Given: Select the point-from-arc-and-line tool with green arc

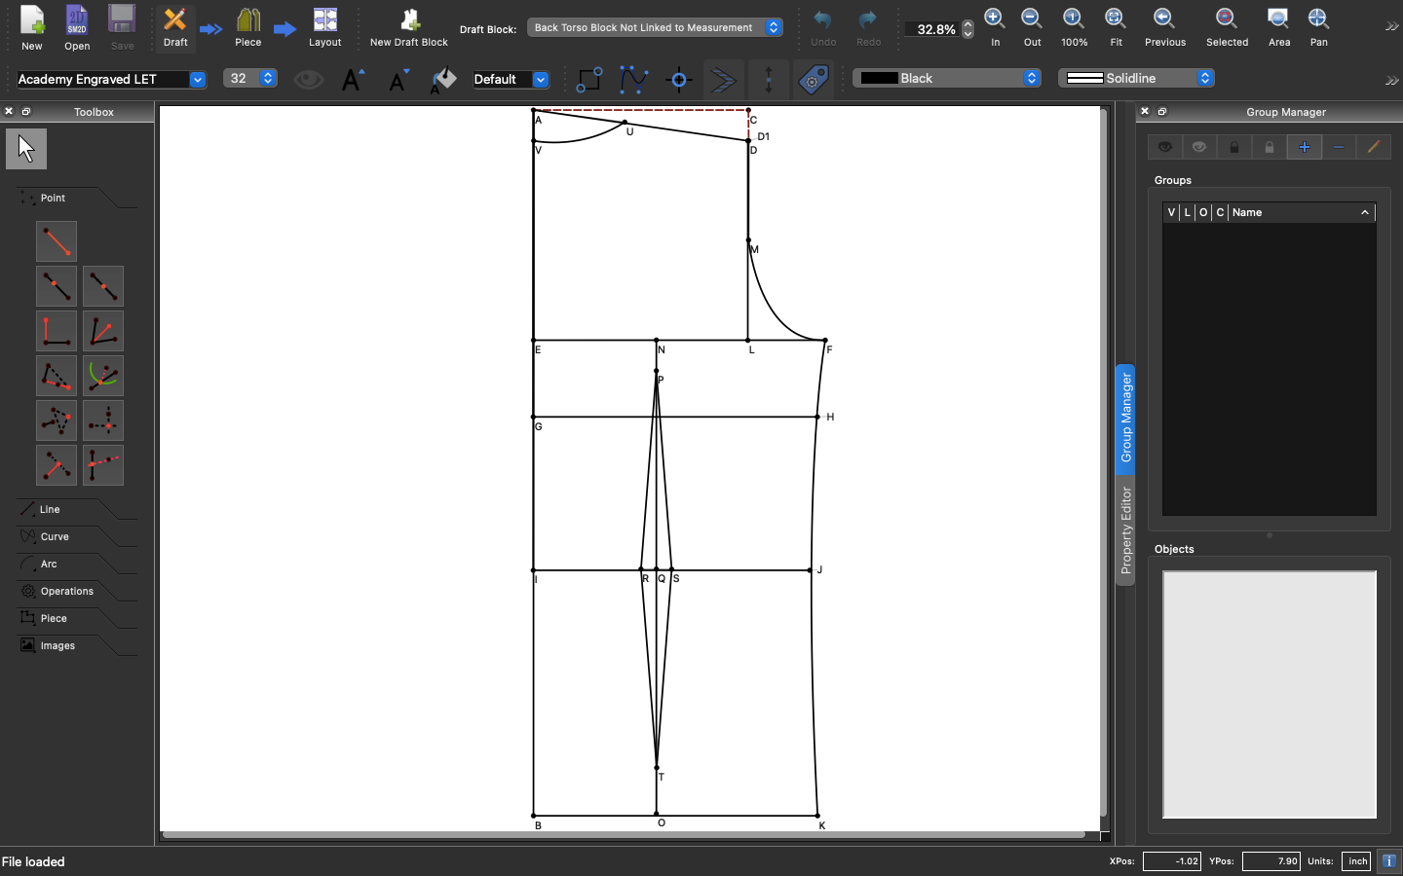Looking at the screenshot, I should coord(103,376).
